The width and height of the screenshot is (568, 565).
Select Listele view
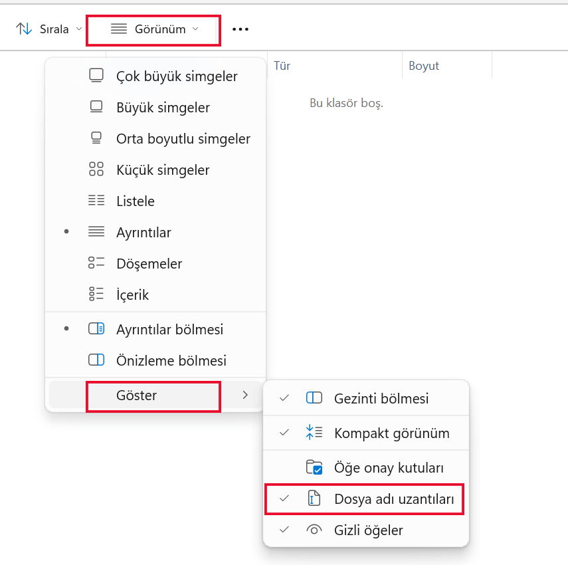(155, 201)
